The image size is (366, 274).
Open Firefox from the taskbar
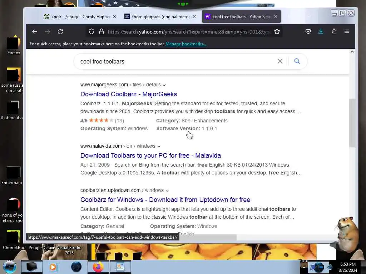pyautogui.click(x=98, y=267)
